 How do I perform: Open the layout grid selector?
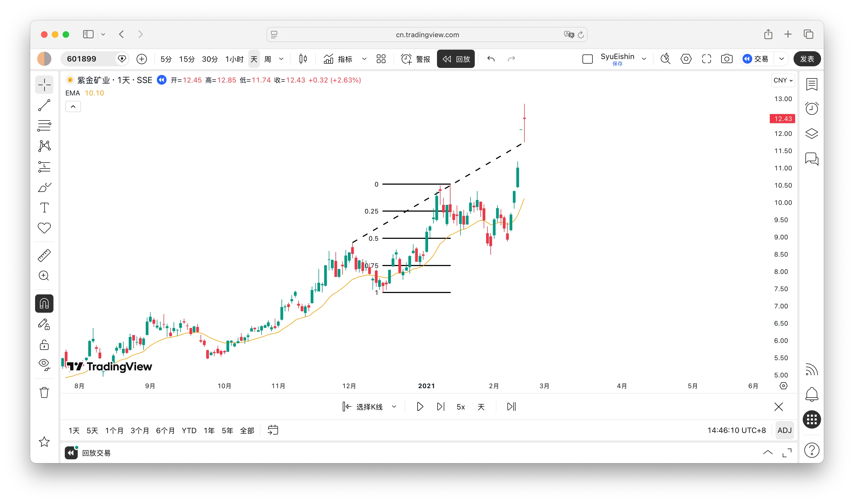pyautogui.click(x=381, y=59)
